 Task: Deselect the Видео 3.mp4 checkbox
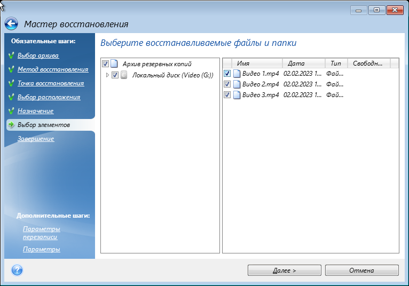click(x=227, y=95)
